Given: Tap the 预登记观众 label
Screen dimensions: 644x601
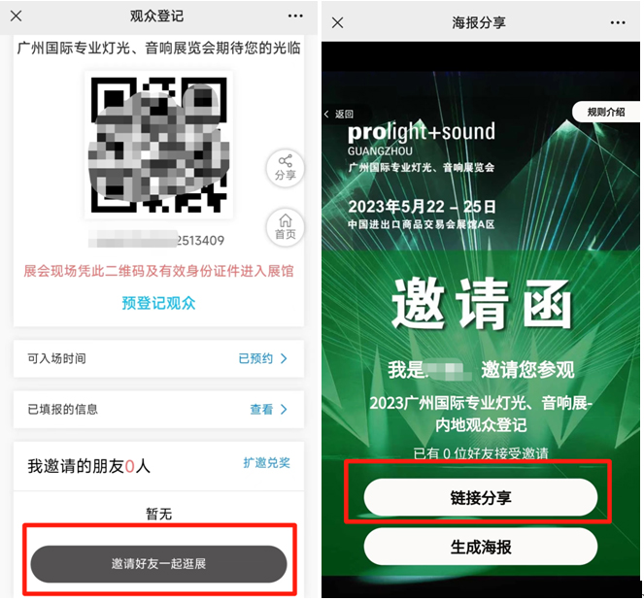Looking at the screenshot, I should point(158,303).
